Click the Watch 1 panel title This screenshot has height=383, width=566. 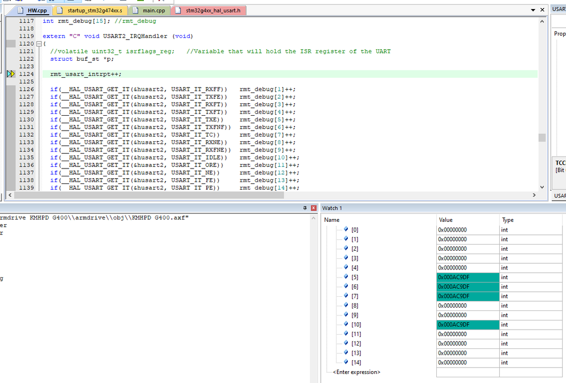[x=332, y=208]
